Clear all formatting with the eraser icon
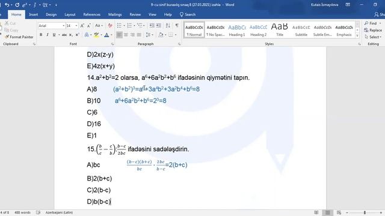This screenshot has height=216, width=385. (110, 25)
